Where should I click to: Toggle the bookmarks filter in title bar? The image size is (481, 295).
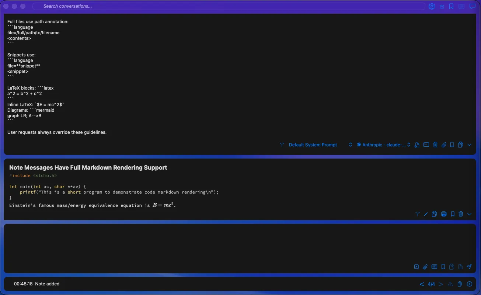(451, 6)
